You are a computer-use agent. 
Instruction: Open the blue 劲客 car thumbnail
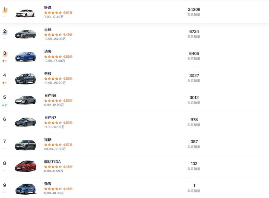[25, 188]
